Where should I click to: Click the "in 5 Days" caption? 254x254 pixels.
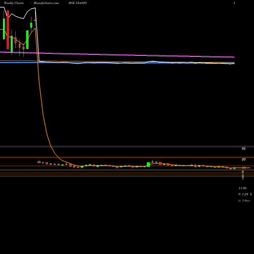244,201
